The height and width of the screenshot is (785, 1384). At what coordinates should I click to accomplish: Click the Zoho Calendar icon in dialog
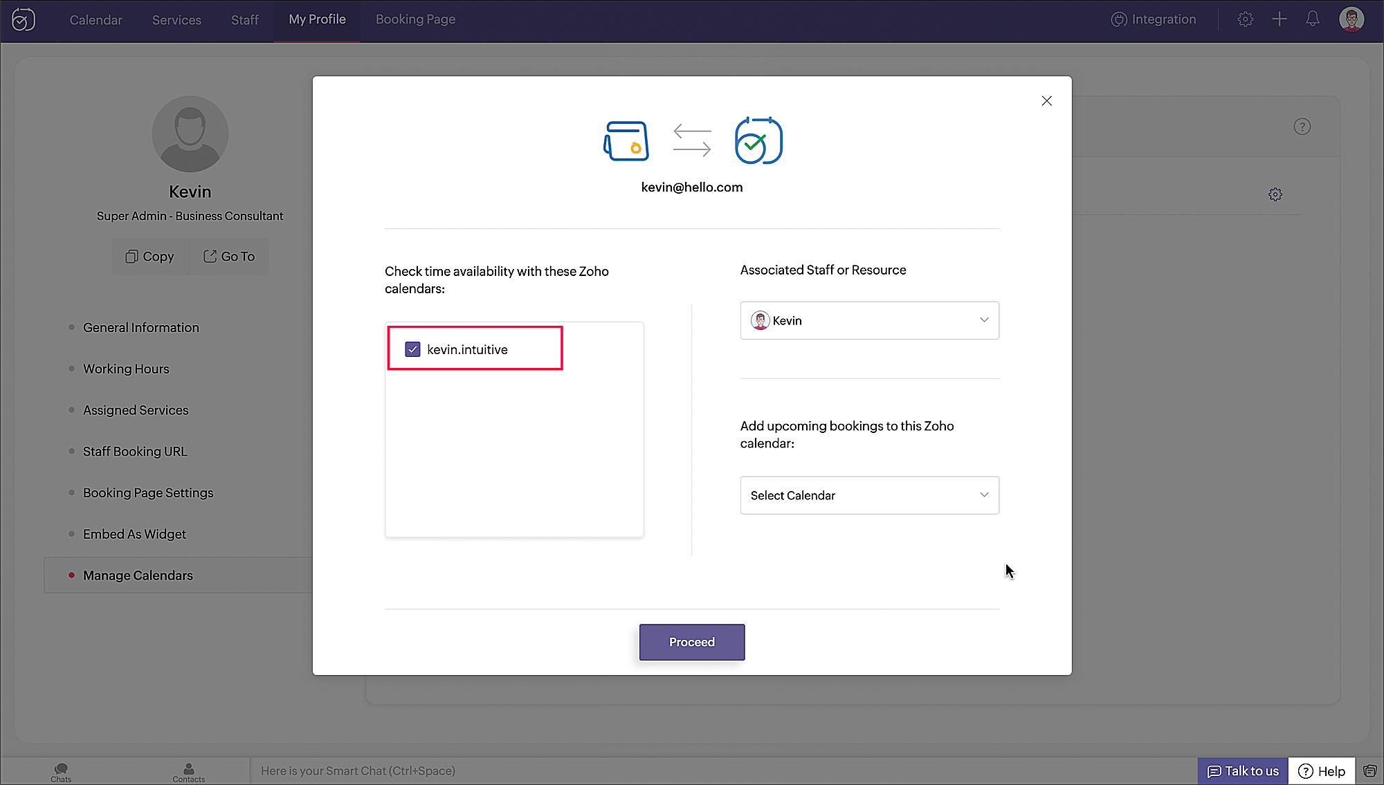[x=626, y=141]
